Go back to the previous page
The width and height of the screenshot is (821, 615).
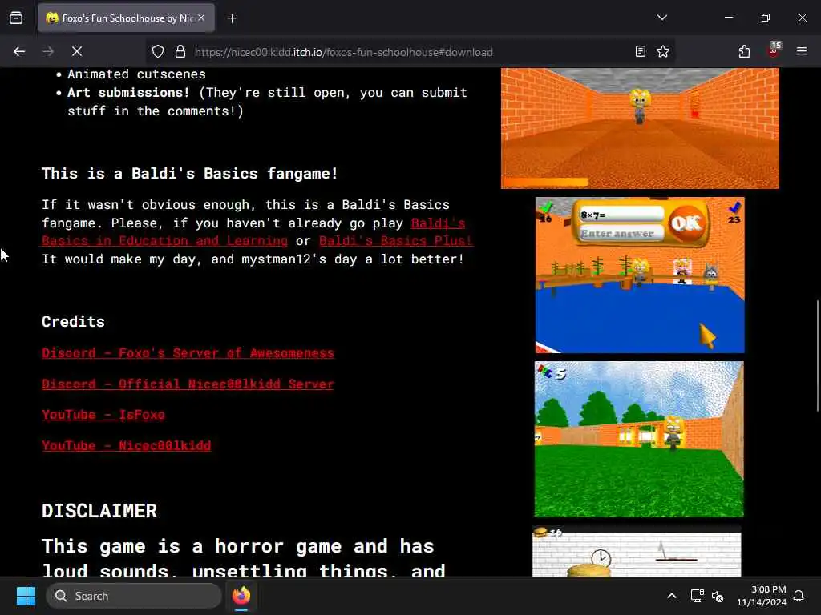pyautogui.click(x=19, y=51)
